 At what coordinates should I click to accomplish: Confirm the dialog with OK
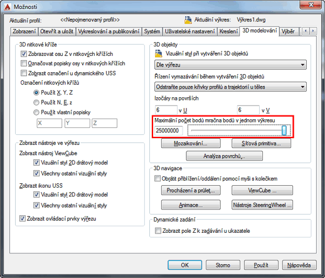click(184, 265)
